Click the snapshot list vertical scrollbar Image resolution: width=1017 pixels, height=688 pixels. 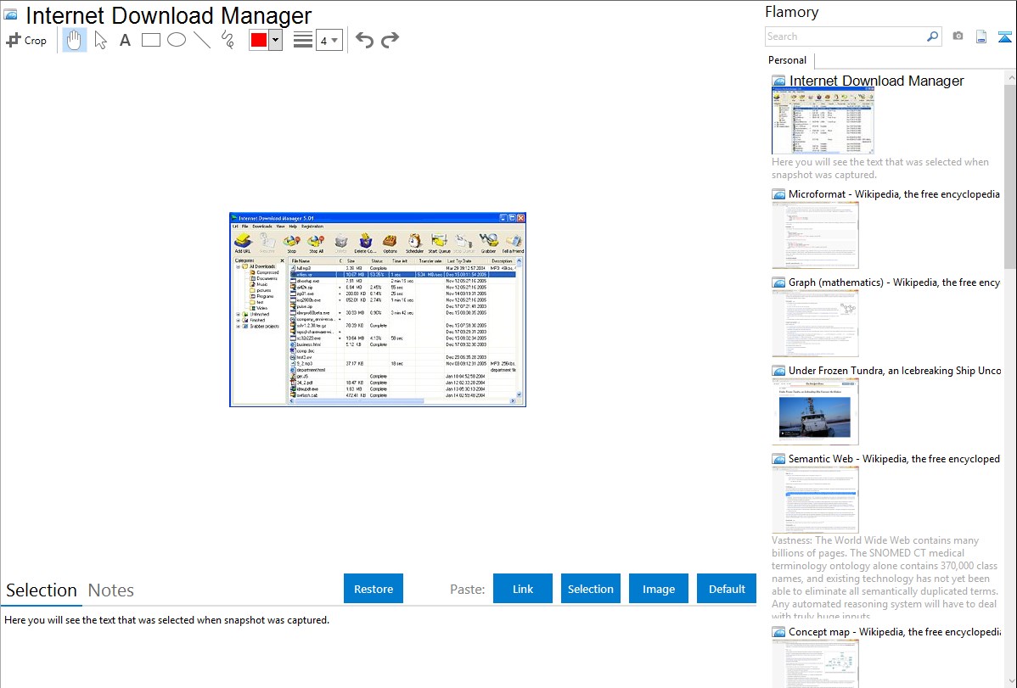1010,175
